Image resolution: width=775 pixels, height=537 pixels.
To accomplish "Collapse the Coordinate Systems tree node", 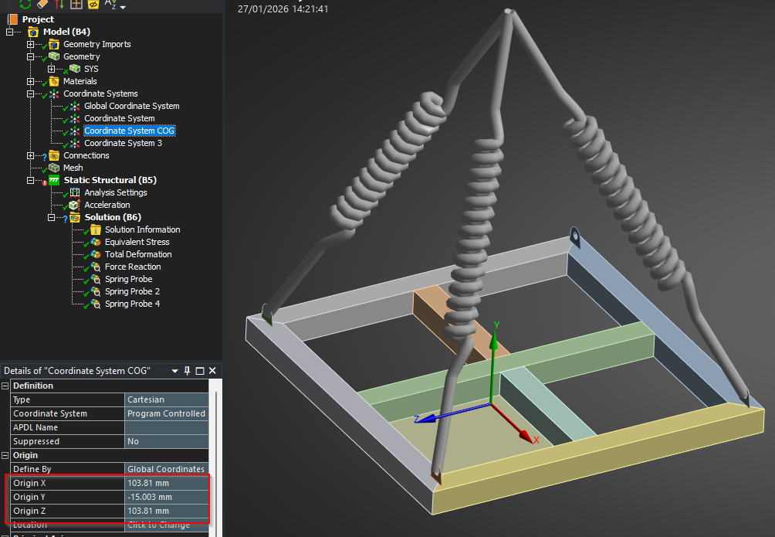I will 31,93.
